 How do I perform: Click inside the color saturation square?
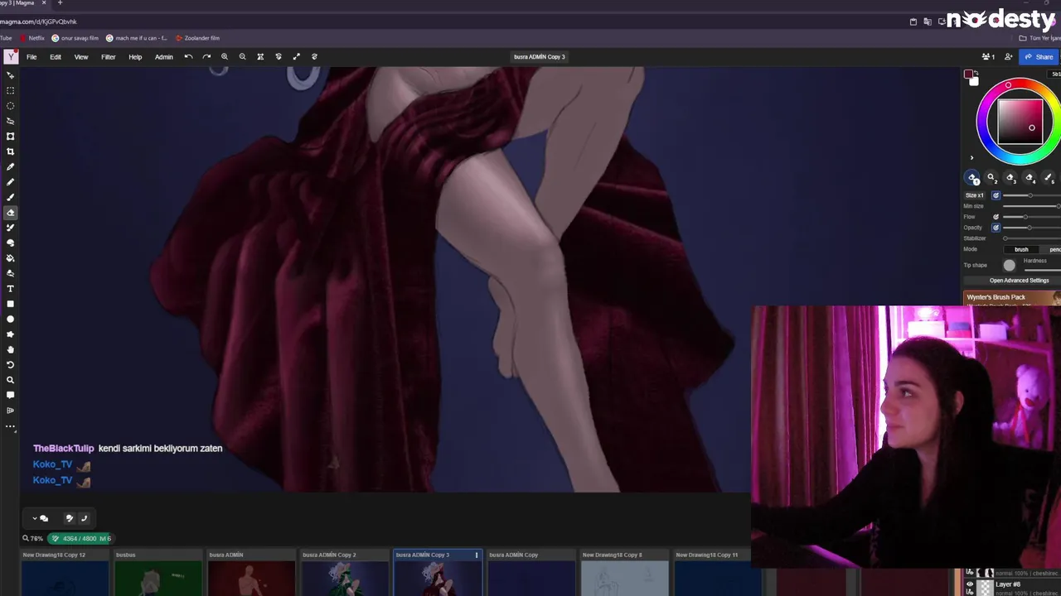click(x=1020, y=122)
